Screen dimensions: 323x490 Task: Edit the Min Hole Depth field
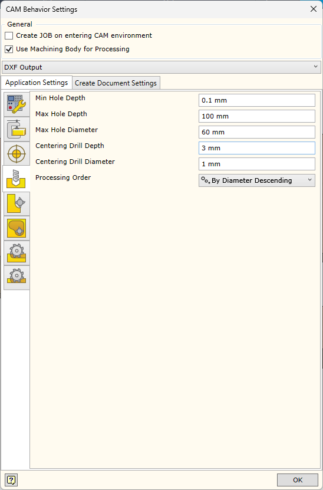click(257, 100)
